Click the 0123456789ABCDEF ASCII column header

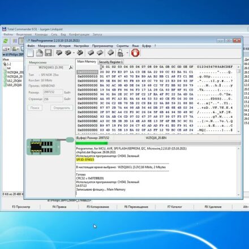[215, 67]
